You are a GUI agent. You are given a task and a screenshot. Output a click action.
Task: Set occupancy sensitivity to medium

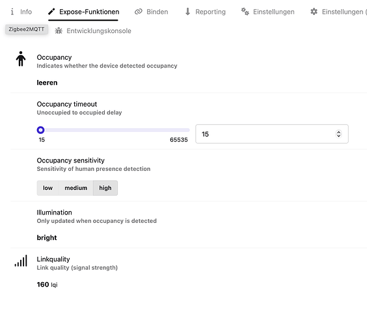(76, 188)
